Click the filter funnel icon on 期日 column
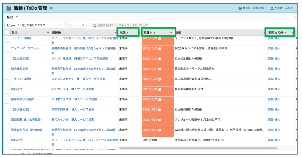302x157 pixels. 155,33
